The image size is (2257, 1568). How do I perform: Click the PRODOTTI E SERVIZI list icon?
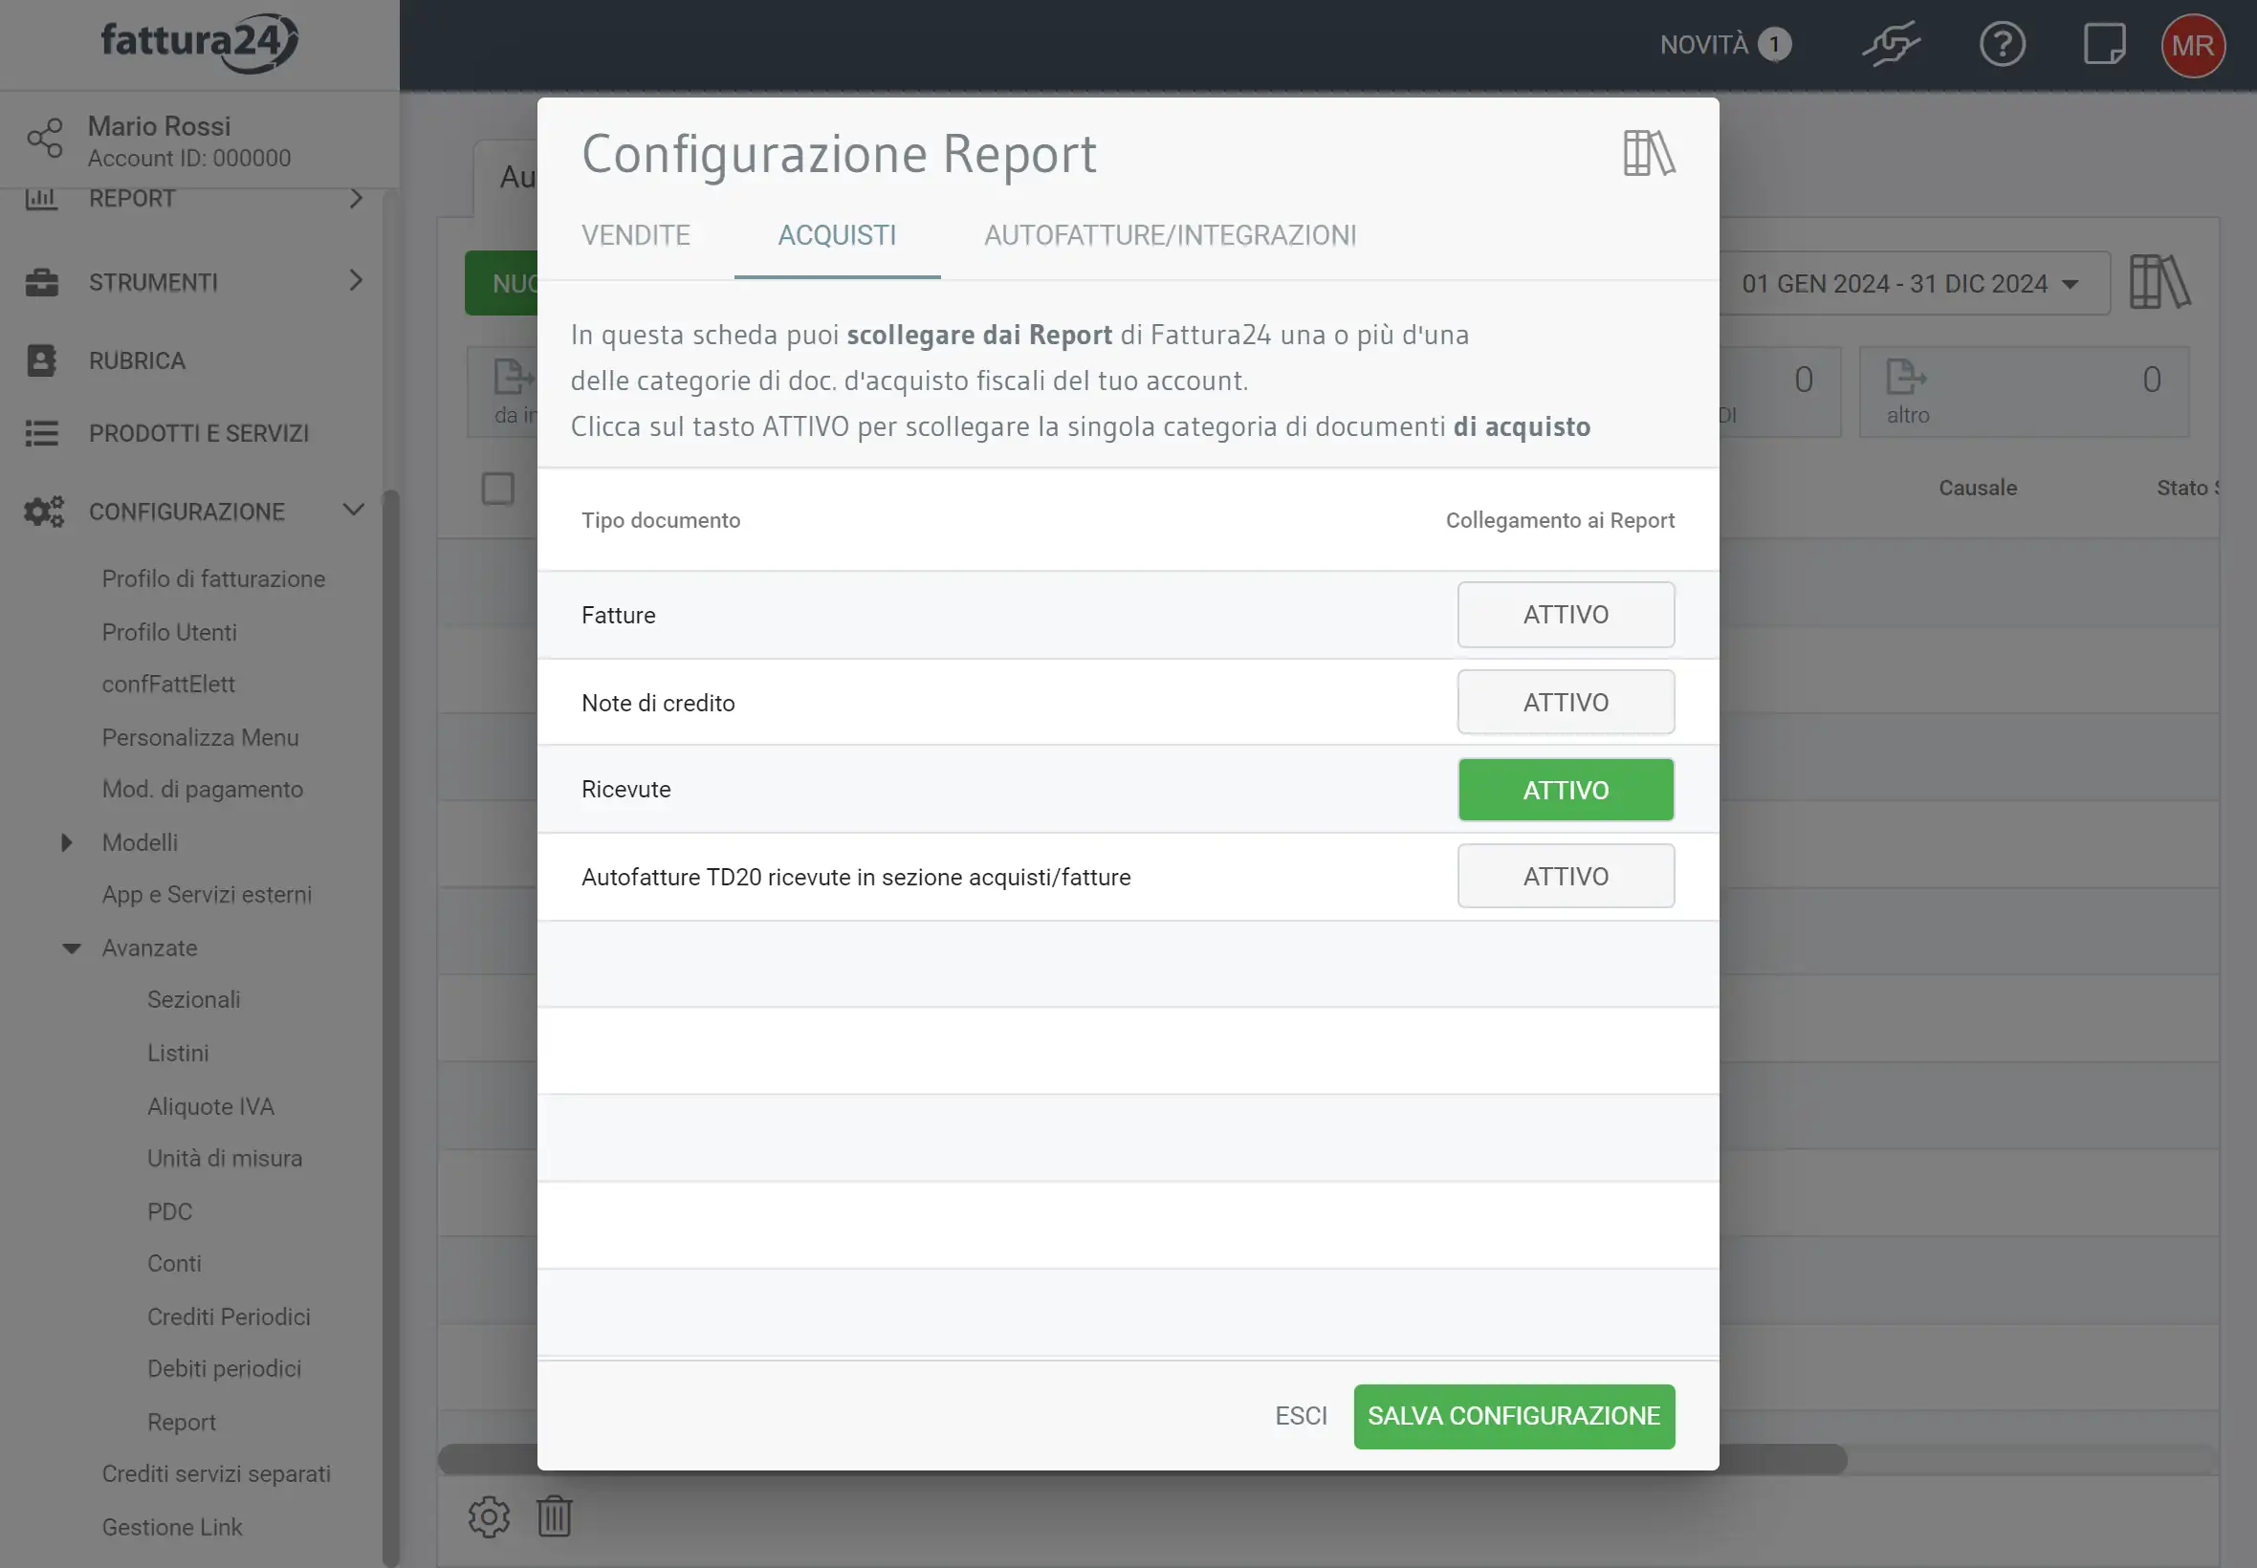click(x=41, y=433)
